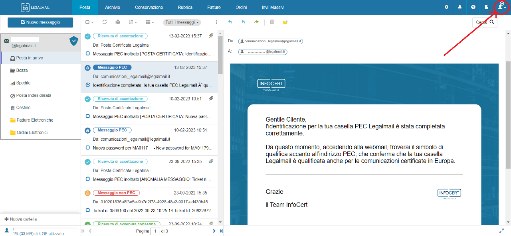This screenshot has width=511, height=236.
Task: Click the lock icon of the 13-02-2023 Messaggio PEC
Action: 88,68
